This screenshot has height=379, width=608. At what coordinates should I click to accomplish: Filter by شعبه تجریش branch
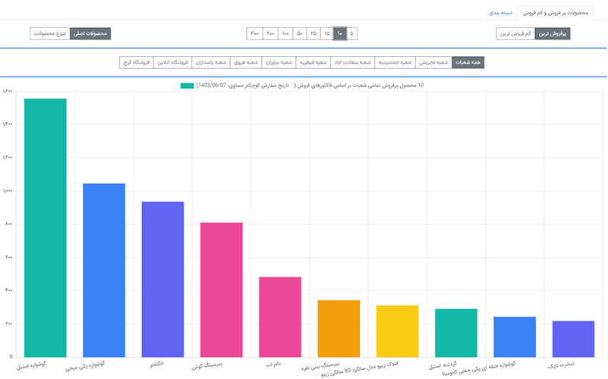pyautogui.click(x=434, y=62)
